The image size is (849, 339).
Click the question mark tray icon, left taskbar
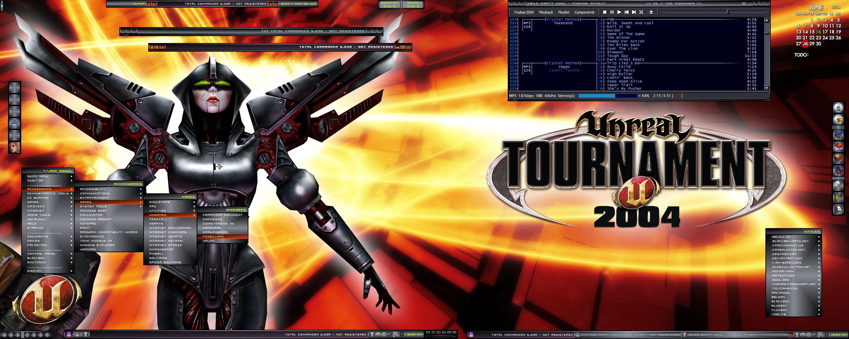tap(402, 334)
